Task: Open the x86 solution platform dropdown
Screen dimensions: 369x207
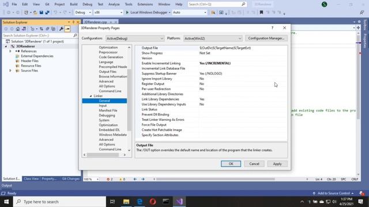Action: (108, 13)
